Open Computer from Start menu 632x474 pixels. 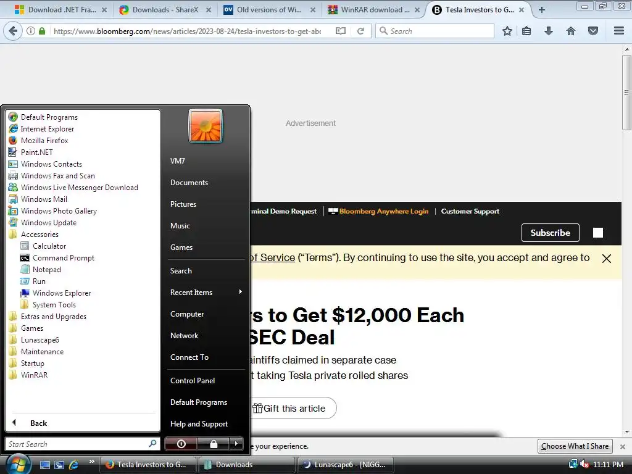click(x=186, y=314)
